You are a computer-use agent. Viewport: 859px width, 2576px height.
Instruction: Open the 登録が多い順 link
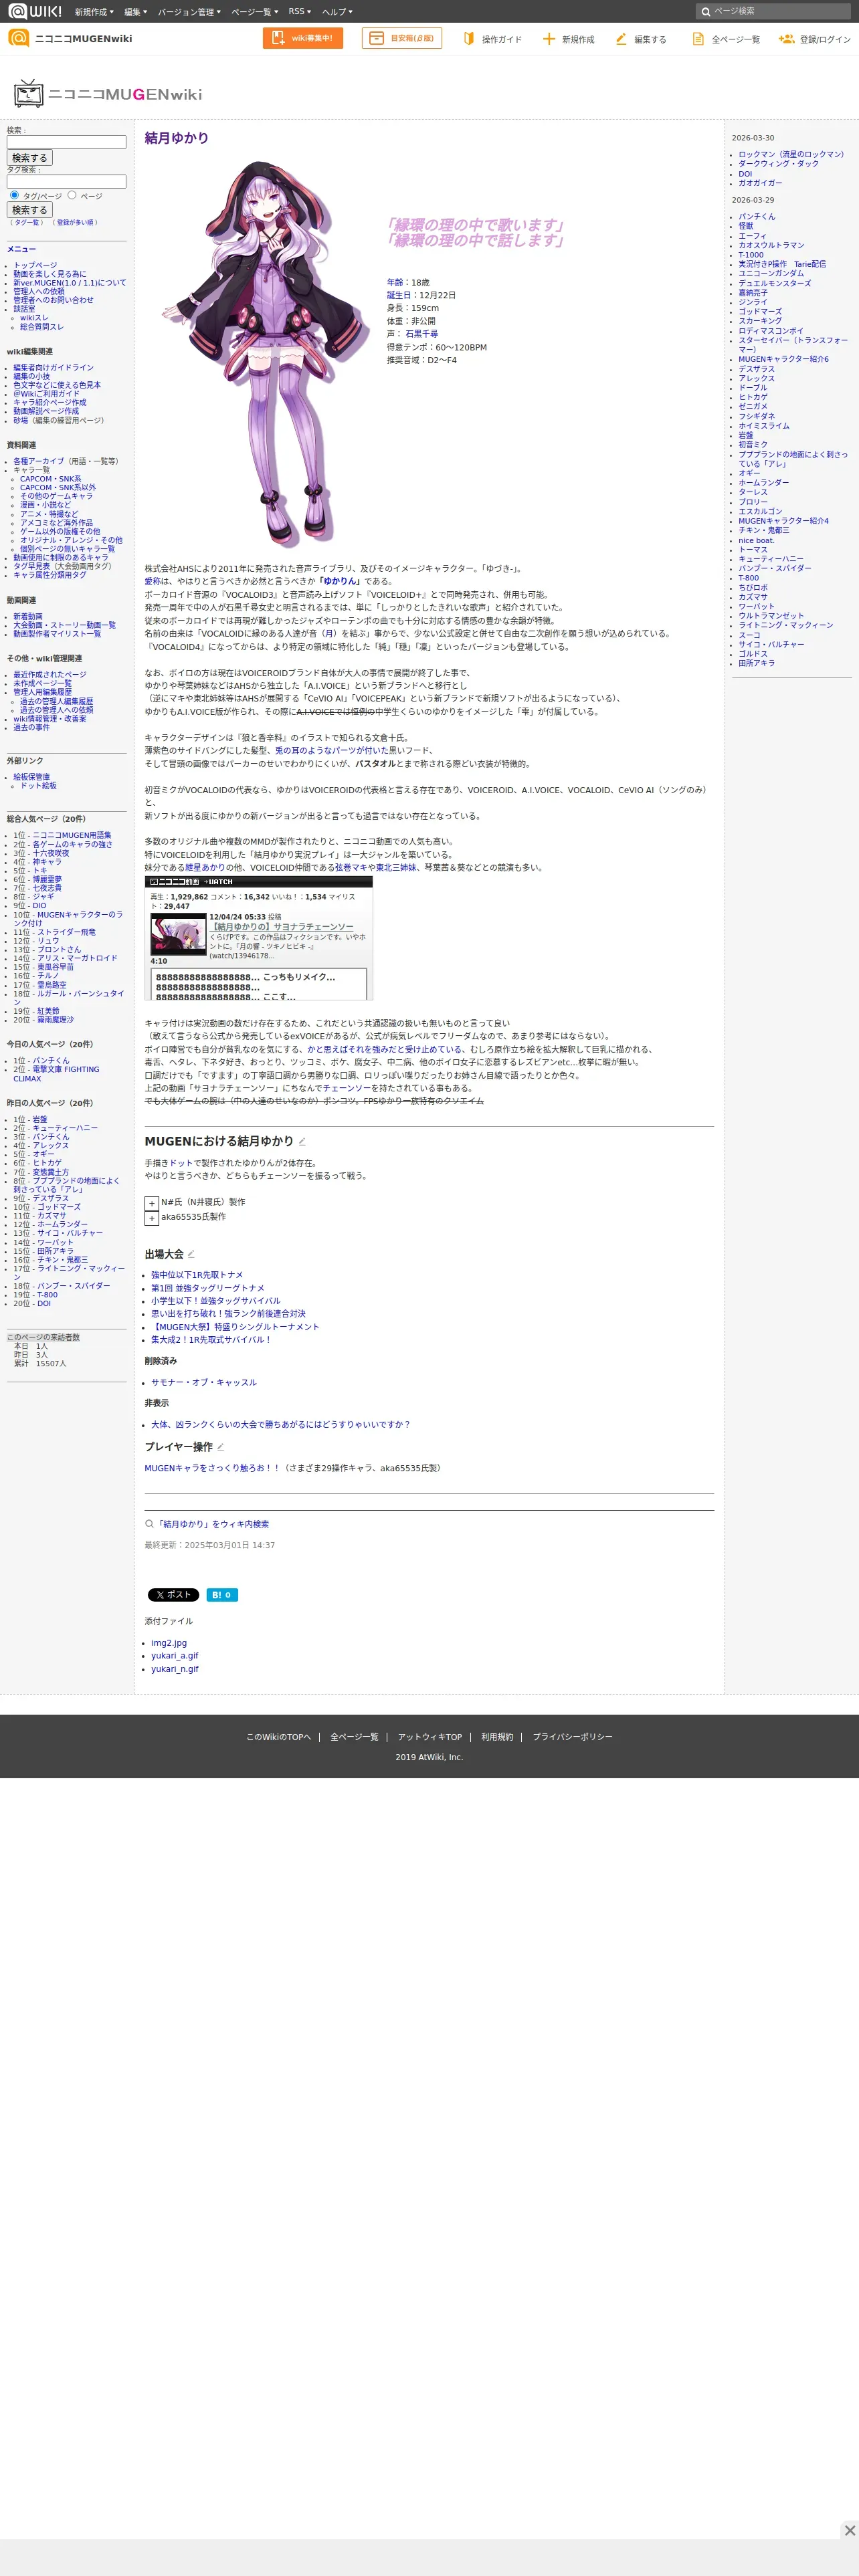point(76,222)
